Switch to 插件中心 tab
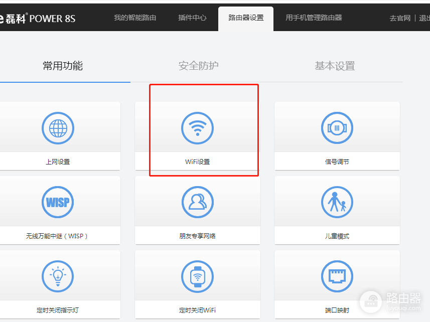 click(x=192, y=18)
